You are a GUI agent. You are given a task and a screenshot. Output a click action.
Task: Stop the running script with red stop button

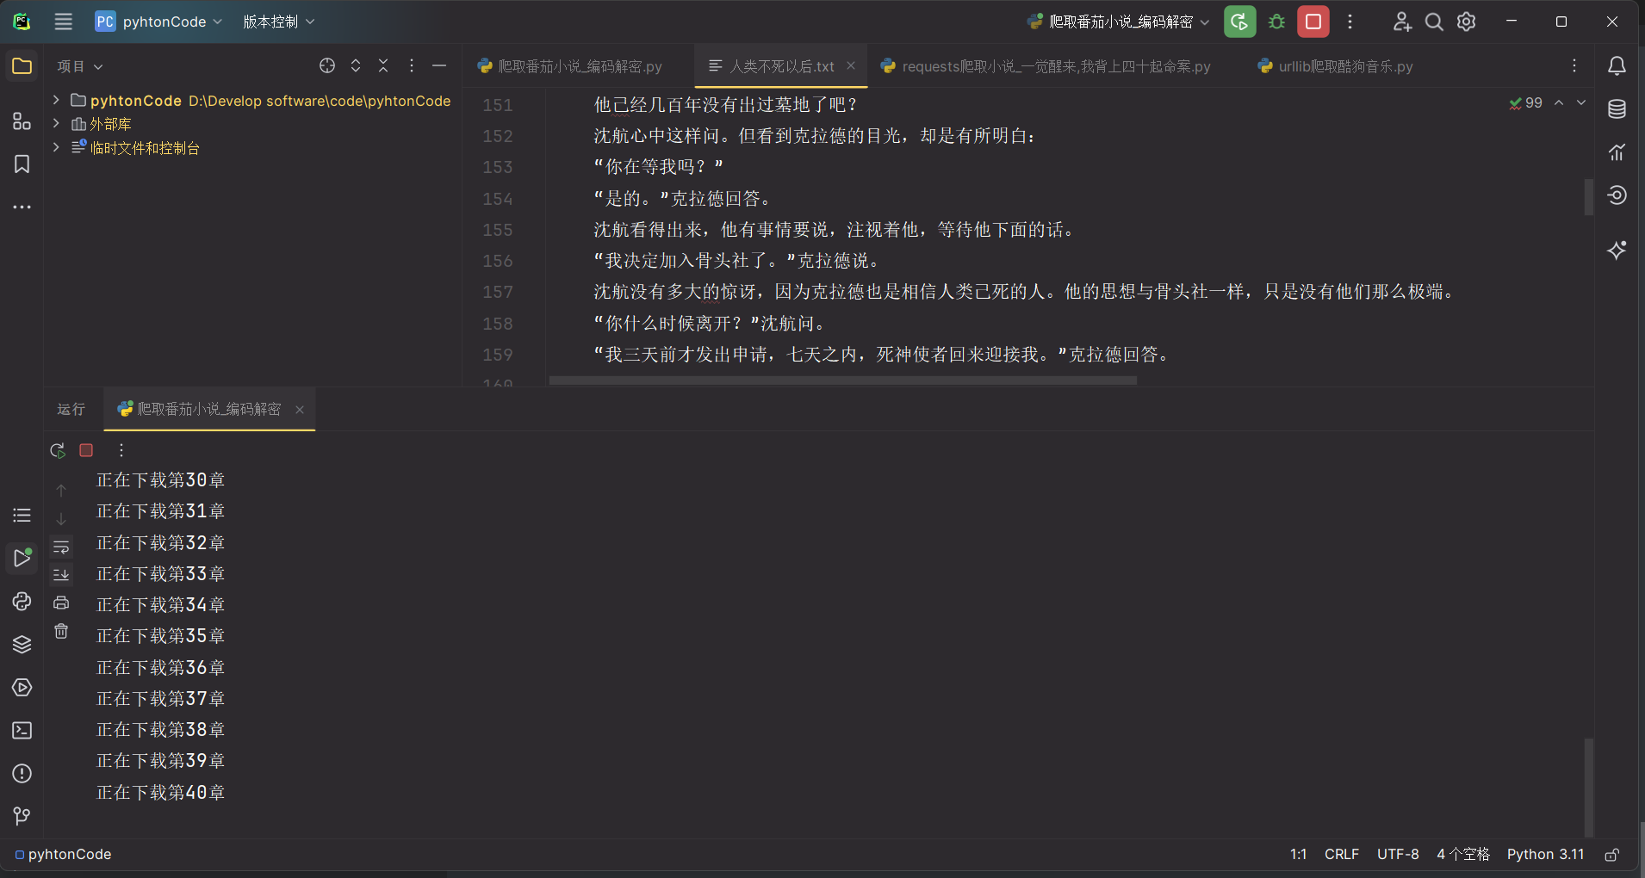tap(85, 449)
